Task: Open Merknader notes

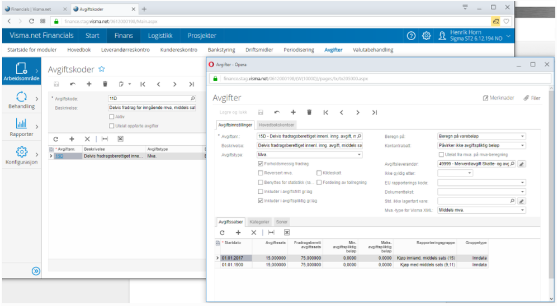Action: [x=498, y=98]
